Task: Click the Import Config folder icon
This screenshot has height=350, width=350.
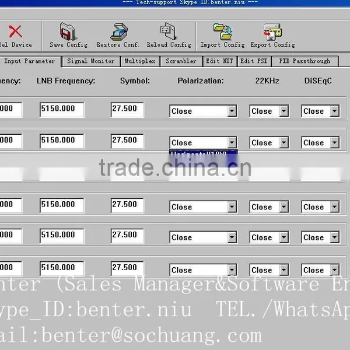Action: (x=223, y=32)
